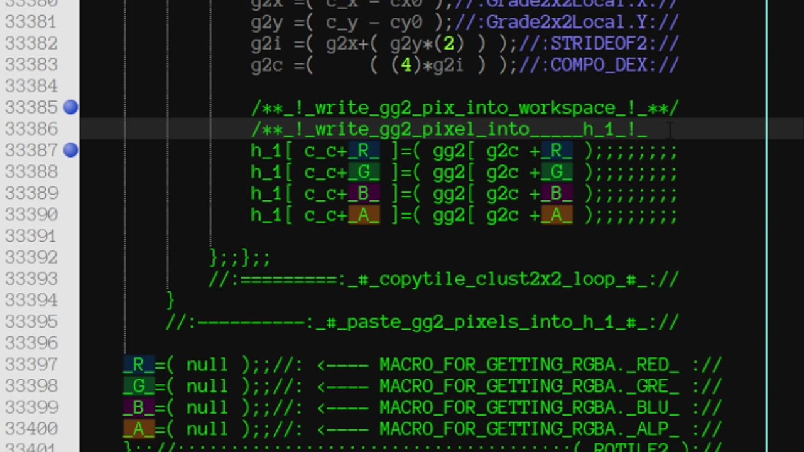Click the g2c variable on line 33383

coord(266,65)
